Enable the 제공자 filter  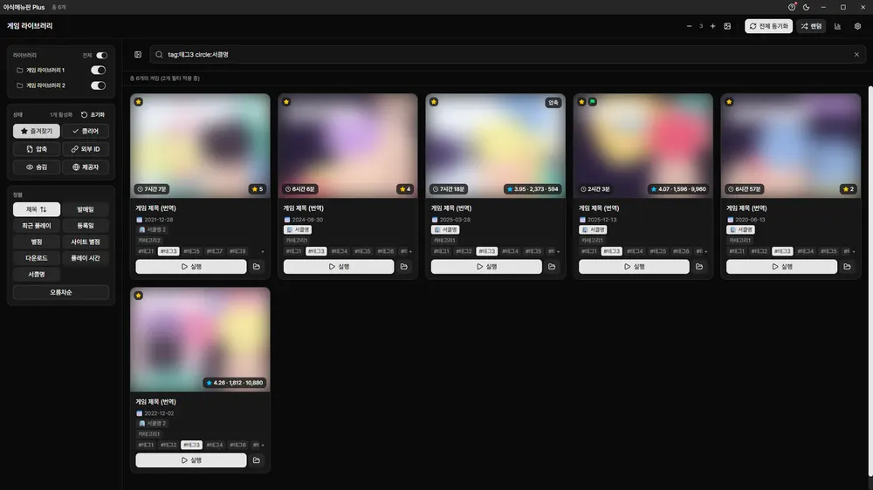point(86,167)
